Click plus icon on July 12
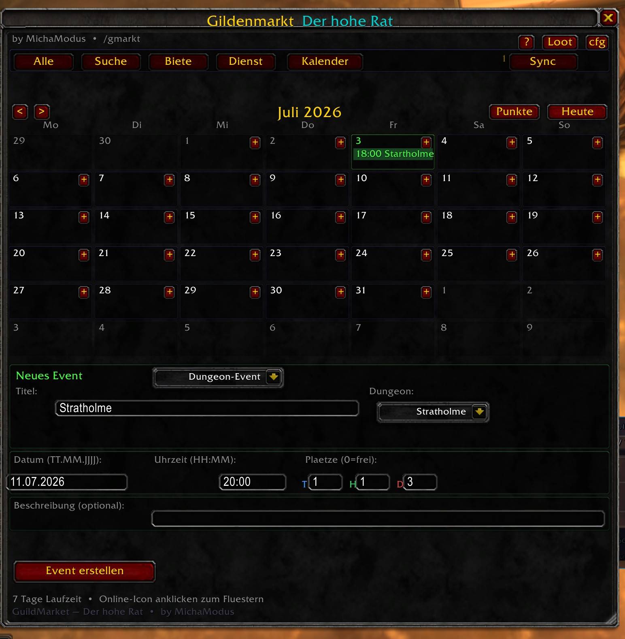Image resolution: width=625 pixels, height=639 pixels. pos(597,180)
